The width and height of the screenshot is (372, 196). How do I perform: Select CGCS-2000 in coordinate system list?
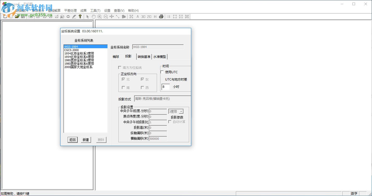tap(86, 50)
